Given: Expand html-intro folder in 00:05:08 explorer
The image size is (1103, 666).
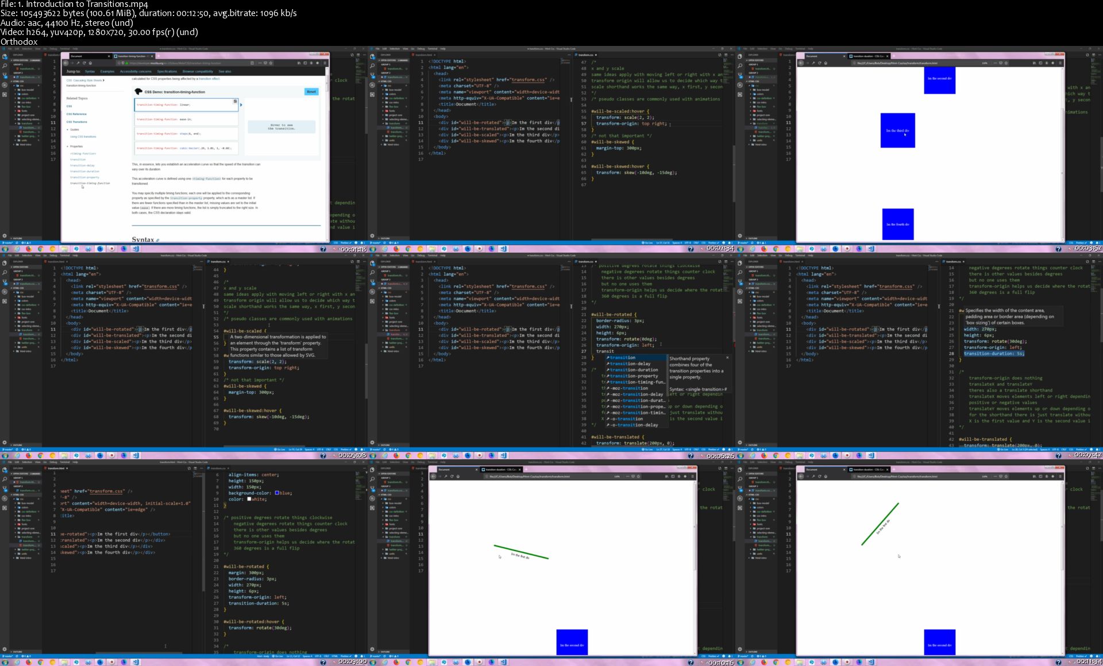Looking at the screenshot, I should pos(25,351).
